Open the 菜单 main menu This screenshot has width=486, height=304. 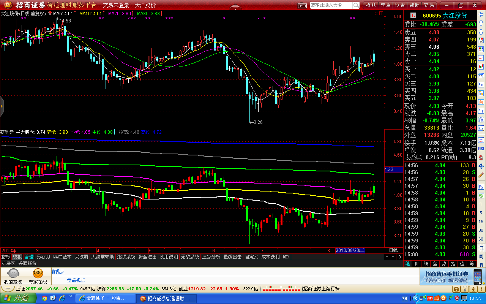tap(385, 5)
